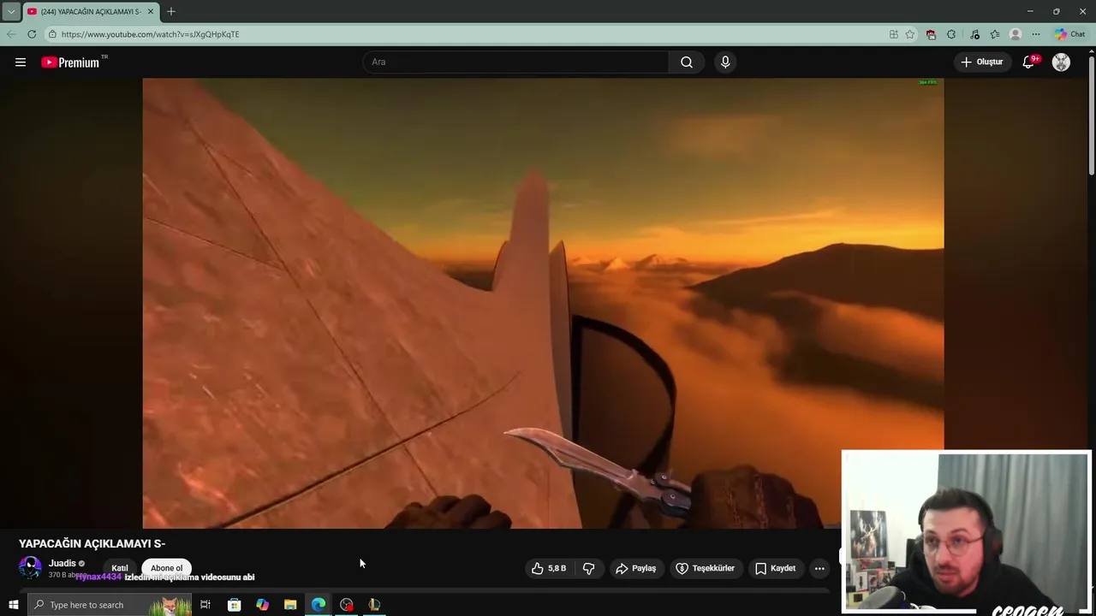Click the video player to pause
This screenshot has width=1096, height=616.
point(543,303)
